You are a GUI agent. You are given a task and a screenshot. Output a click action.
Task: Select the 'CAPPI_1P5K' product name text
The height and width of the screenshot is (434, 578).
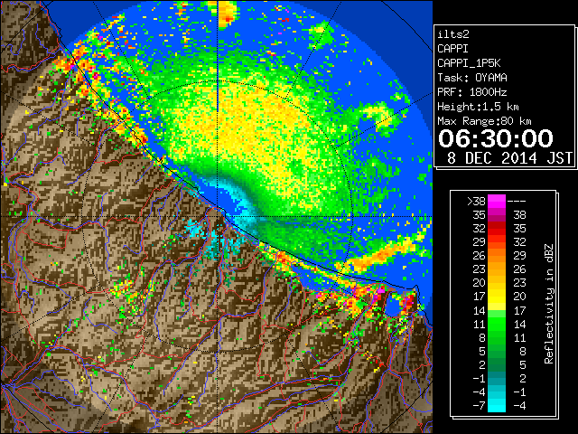(x=469, y=63)
